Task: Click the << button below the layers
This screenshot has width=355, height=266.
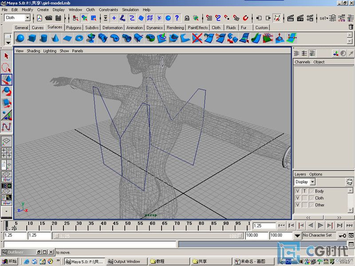Action: [x=308, y=217]
